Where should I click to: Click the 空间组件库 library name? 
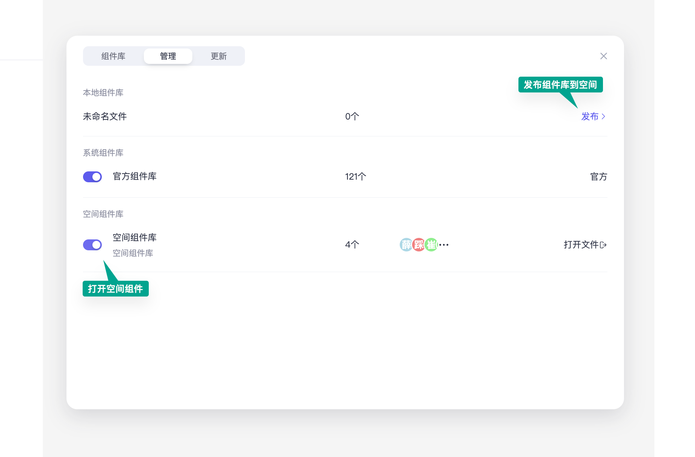pyautogui.click(x=134, y=237)
